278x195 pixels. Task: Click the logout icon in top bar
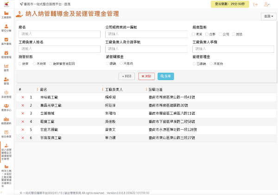click(x=255, y=5)
